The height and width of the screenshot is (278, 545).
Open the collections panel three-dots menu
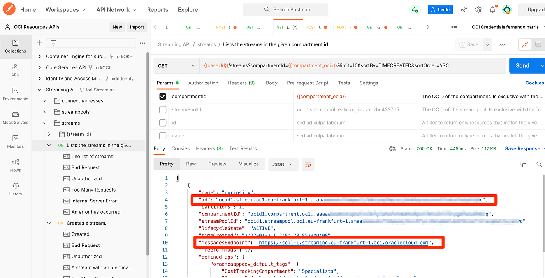pyautogui.click(x=142, y=43)
